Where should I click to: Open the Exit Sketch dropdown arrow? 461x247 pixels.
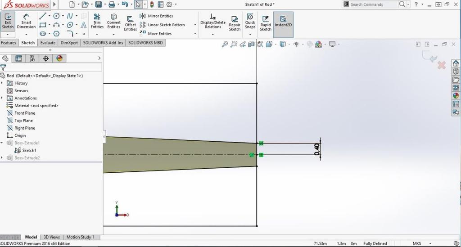[8, 35]
